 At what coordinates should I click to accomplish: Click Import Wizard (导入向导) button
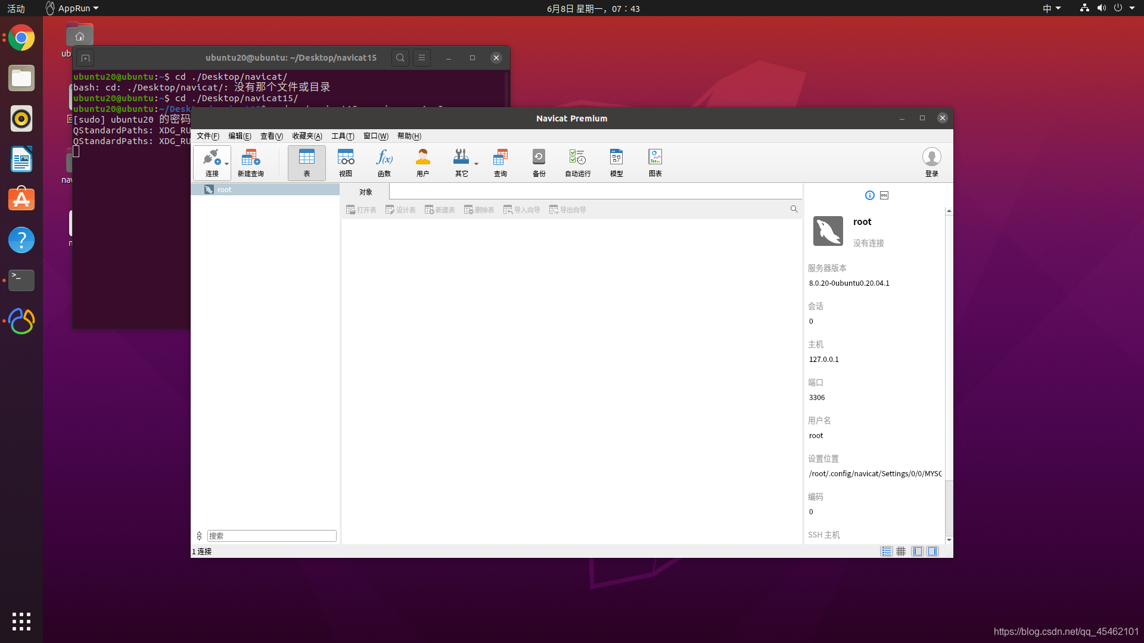click(x=521, y=210)
